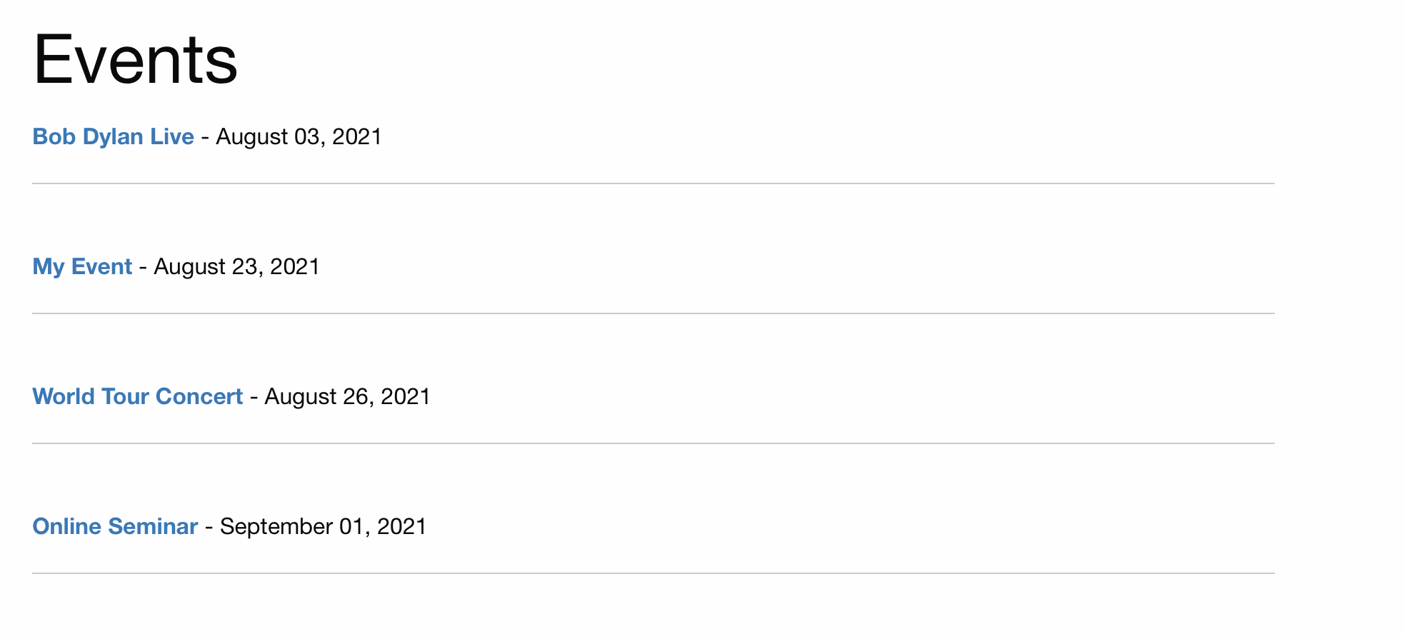Click the divider line below Online Seminar
Image resolution: width=1404 pixels, height=634 pixels.
[653, 573]
